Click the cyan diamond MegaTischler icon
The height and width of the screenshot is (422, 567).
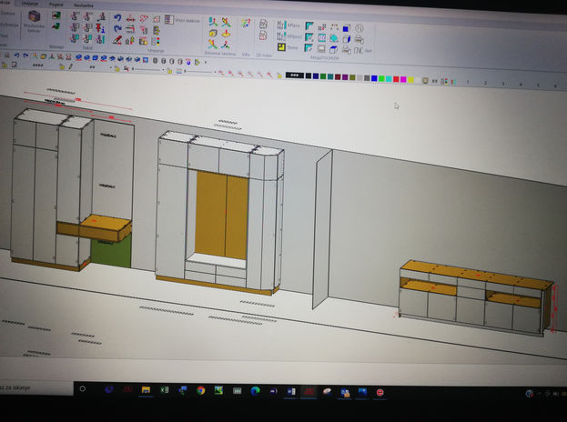coord(334,38)
